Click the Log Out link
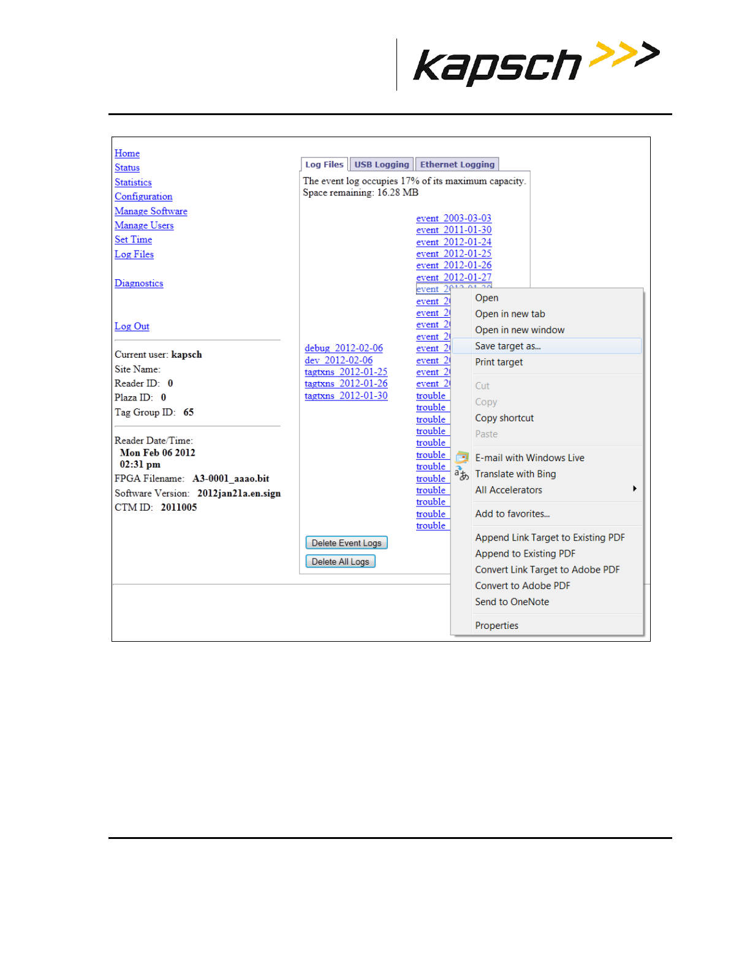 click(132, 326)
